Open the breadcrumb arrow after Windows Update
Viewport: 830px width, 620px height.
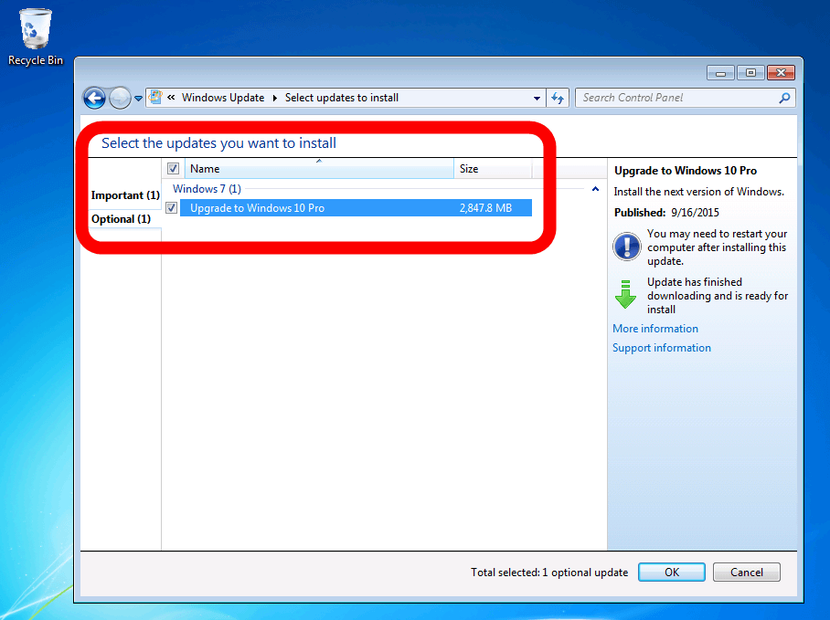275,99
